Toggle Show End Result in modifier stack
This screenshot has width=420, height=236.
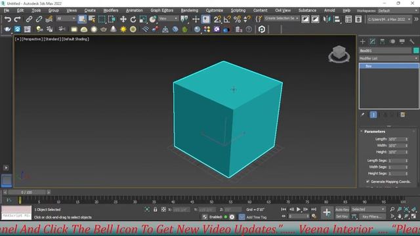[x=373, y=115]
